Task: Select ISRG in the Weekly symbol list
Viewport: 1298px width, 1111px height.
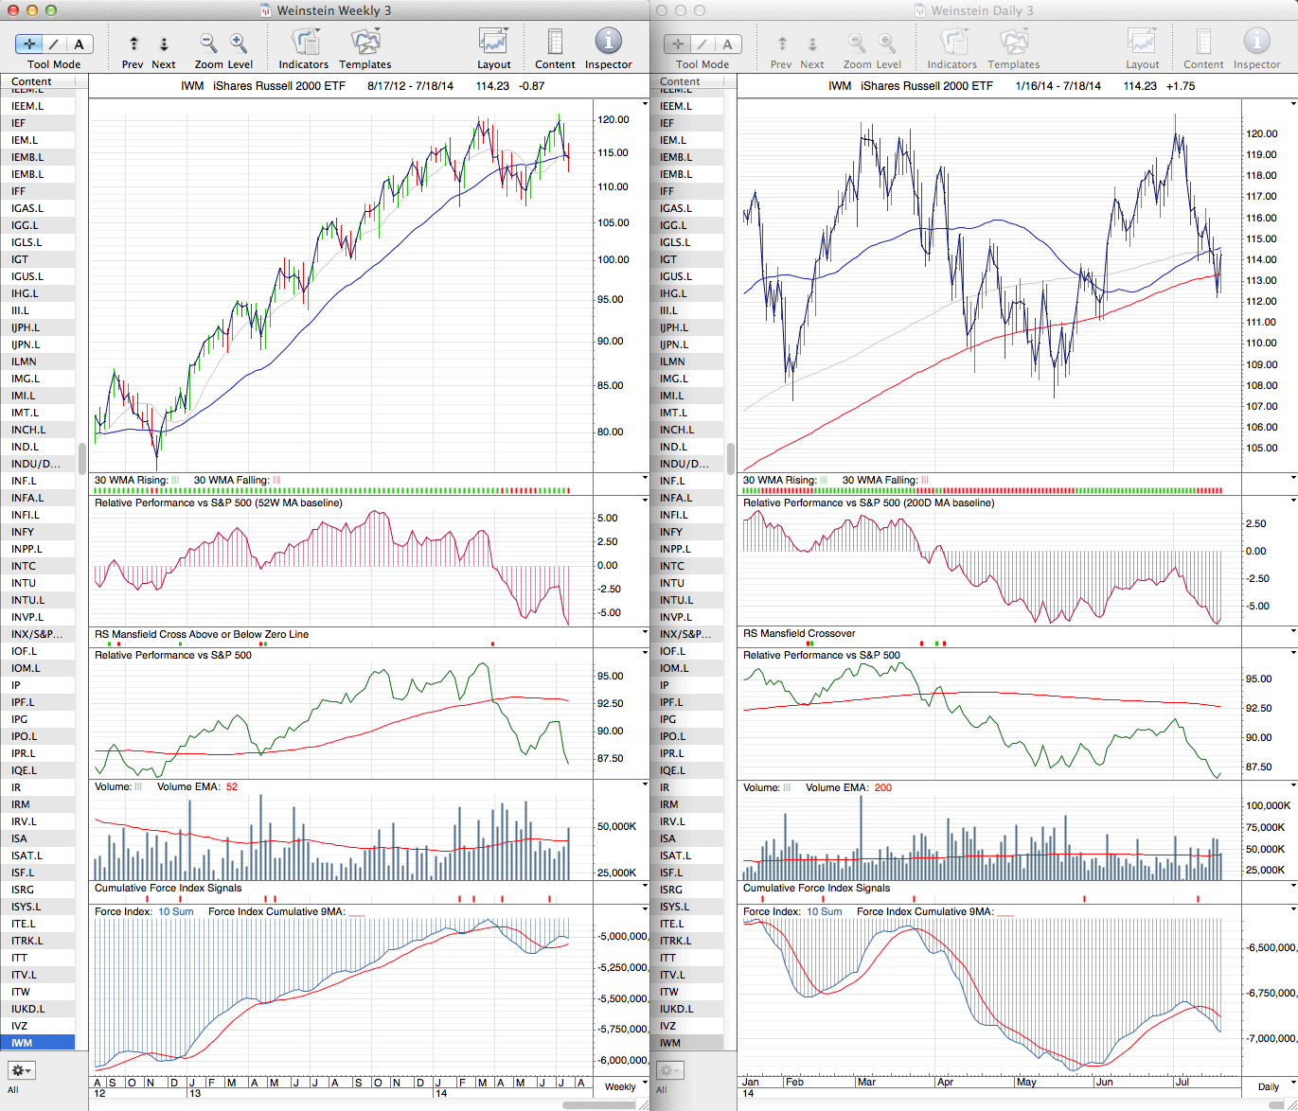Action: pyautogui.click(x=23, y=890)
